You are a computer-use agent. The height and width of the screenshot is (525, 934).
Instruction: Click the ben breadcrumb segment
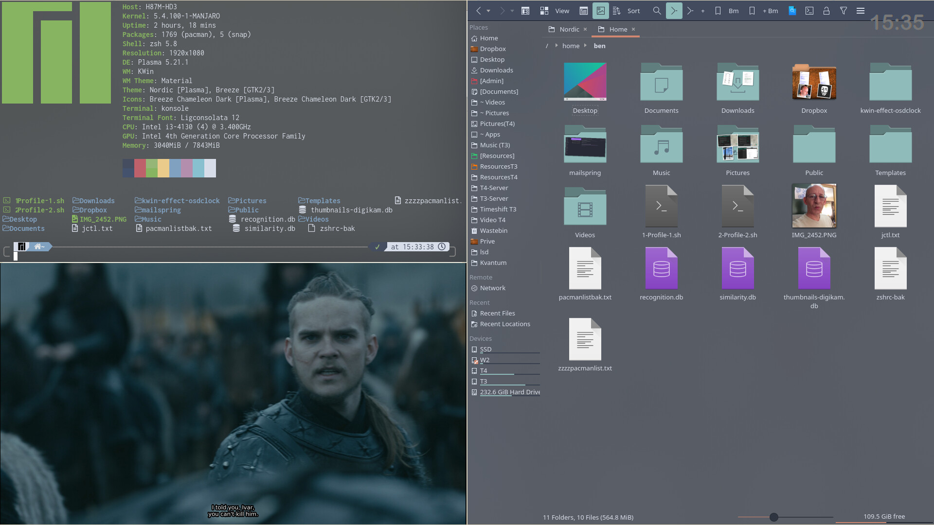[599, 46]
